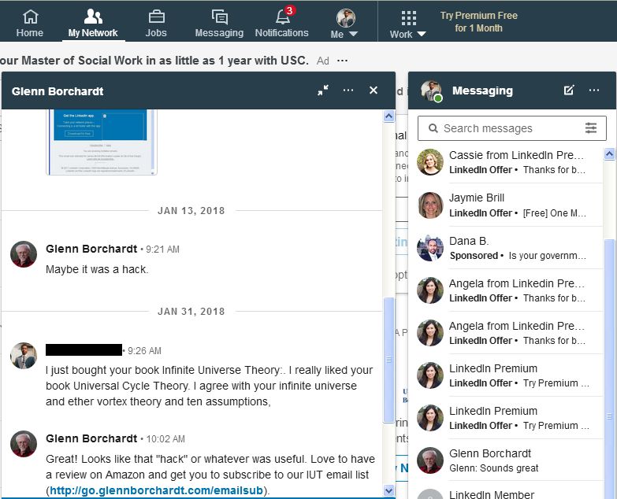The width and height of the screenshot is (617, 499).
Task: Click Glenn Borchardt's name on the 9:21 AM message
Action: (x=91, y=249)
